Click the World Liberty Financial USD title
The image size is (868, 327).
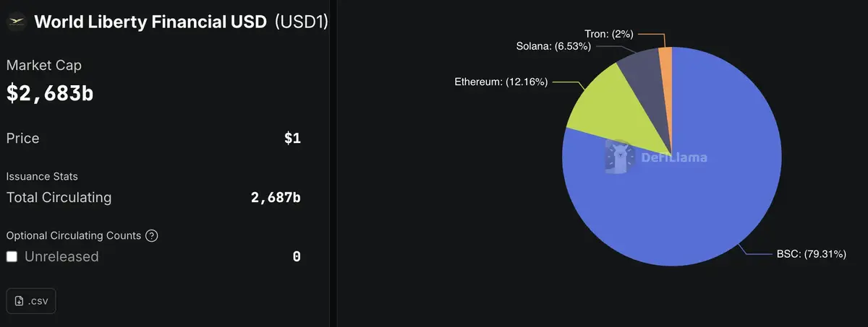pyautogui.click(x=148, y=22)
